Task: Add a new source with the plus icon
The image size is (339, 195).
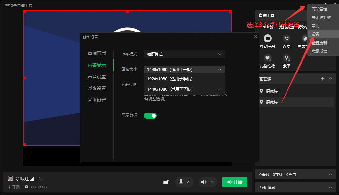Action: tap(322, 79)
